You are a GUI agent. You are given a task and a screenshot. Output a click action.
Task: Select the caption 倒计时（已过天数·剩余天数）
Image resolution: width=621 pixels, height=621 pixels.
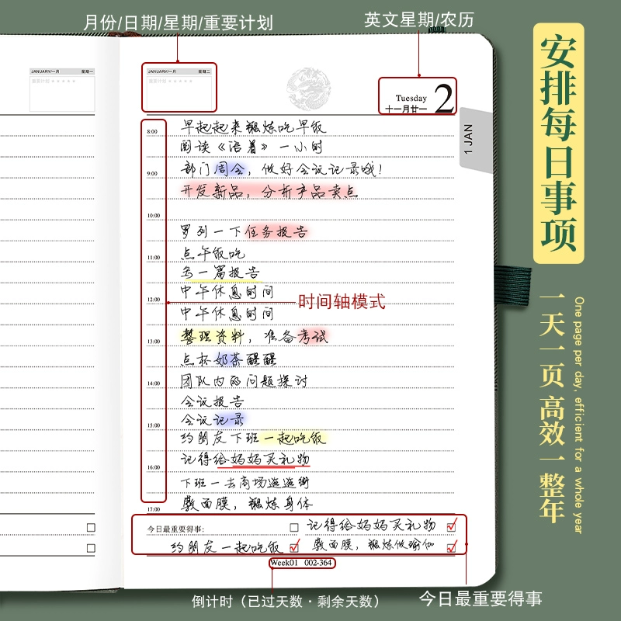pos(286,601)
